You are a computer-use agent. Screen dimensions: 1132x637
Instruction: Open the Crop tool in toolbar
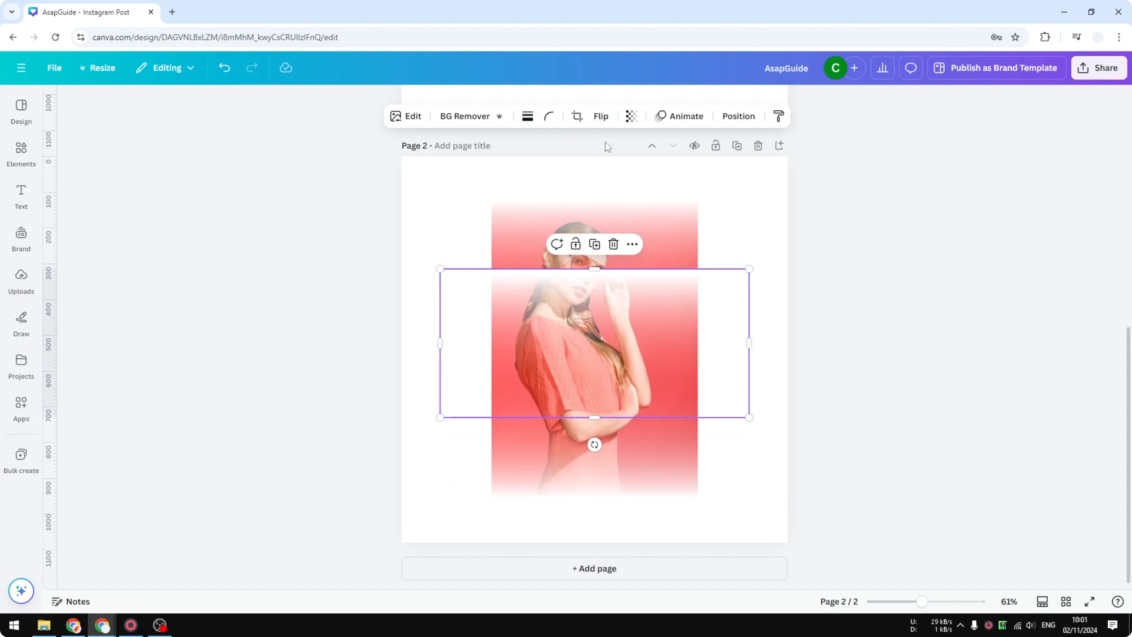[577, 116]
